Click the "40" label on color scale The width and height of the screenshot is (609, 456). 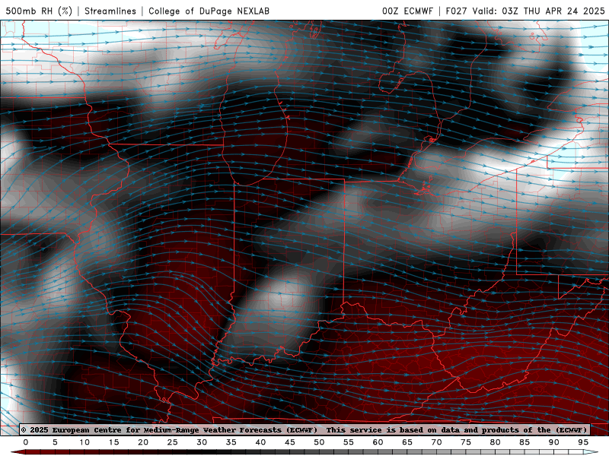[260, 442]
